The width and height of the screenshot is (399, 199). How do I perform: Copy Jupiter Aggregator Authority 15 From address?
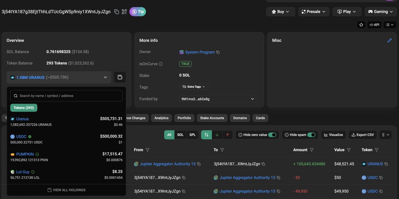[x=199, y=164]
